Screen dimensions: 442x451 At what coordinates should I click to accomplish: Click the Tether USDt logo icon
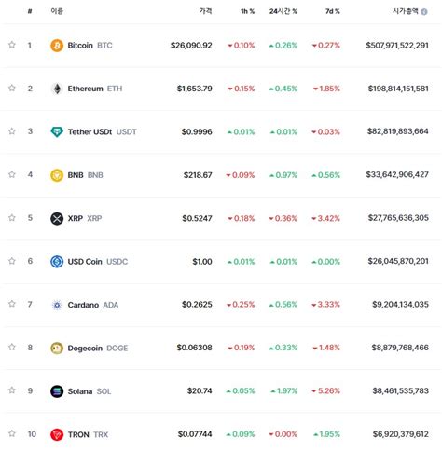coord(57,131)
